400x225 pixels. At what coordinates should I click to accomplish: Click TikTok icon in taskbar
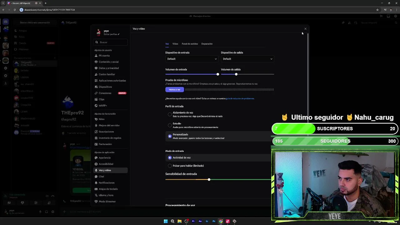pos(227,221)
